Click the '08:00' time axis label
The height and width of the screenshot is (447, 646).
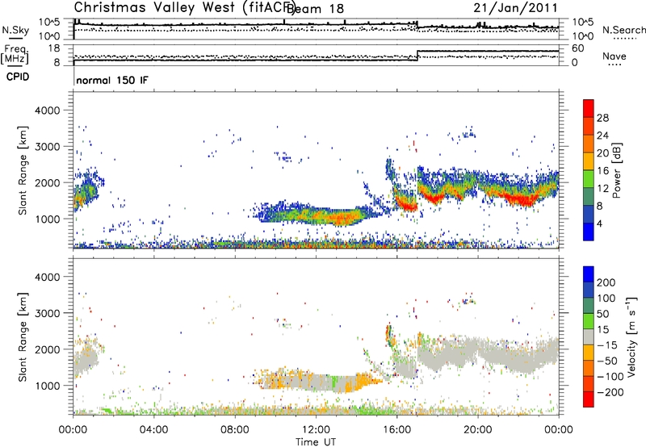[235, 430]
